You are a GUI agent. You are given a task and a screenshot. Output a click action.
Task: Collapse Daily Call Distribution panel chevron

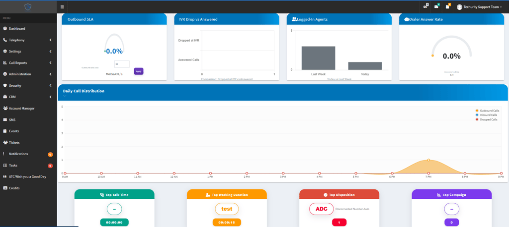[65, 96]
